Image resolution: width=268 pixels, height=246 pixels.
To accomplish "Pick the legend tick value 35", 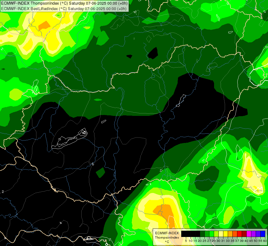I will (x=232, y=241).
